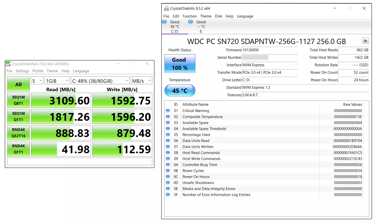Image resolution: width=375 pixels, height=223 pixels.
Task: Click status icon for Data Units Read row
Action: 168,140
